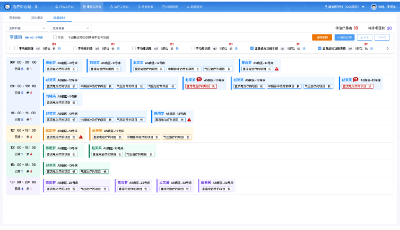
Task: Toggle the 全选 checkbox
Action: [55, 38]
